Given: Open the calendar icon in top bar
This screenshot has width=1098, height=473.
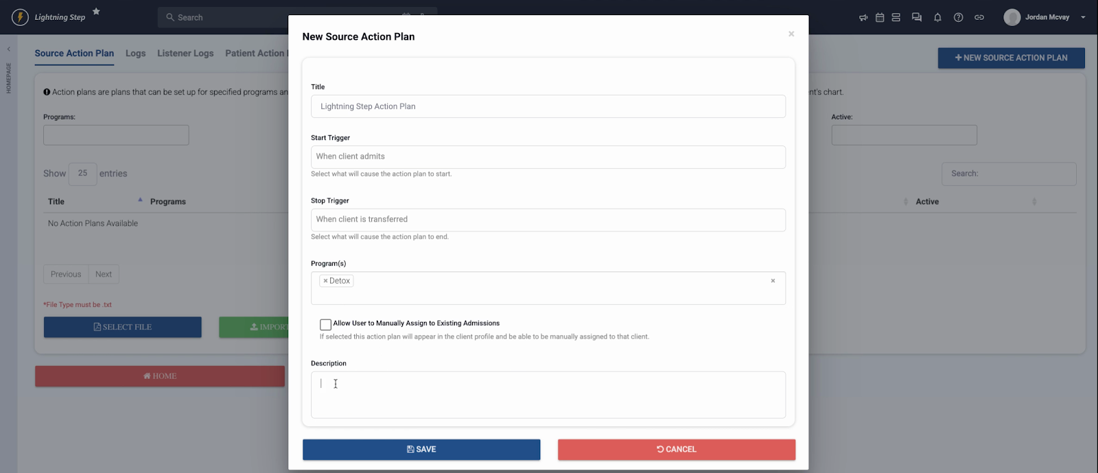Looking at the screenshot, I should pyautogui.click(x=880, y=18).
